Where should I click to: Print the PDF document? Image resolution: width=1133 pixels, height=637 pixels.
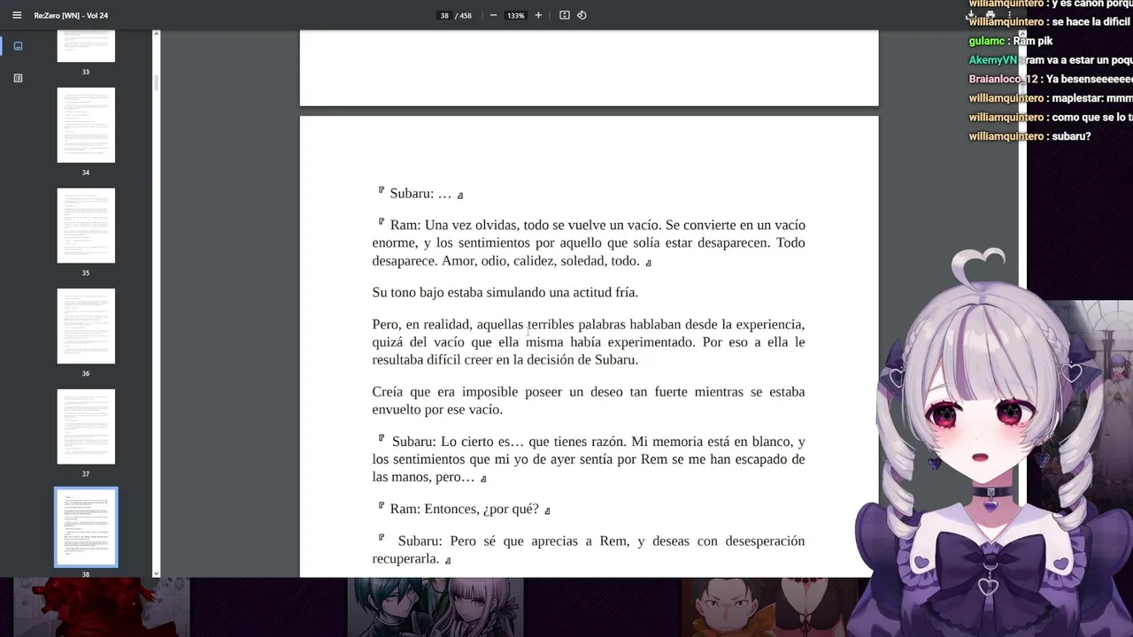[990, 15]
